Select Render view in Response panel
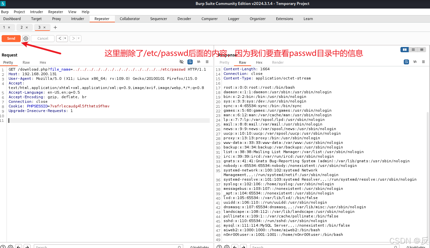This screenshot has height=248, width=430. pos(278,62)
